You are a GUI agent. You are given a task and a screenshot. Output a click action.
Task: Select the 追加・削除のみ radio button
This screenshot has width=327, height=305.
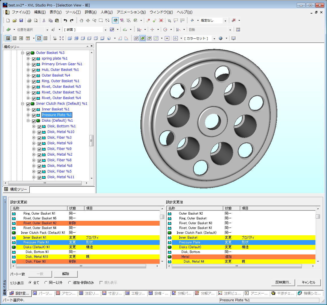coord(70,282)
